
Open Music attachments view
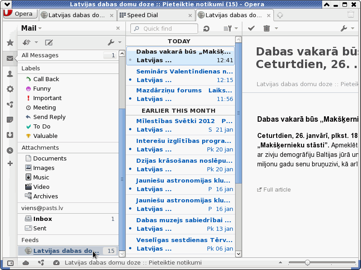[x=68, y=177]
